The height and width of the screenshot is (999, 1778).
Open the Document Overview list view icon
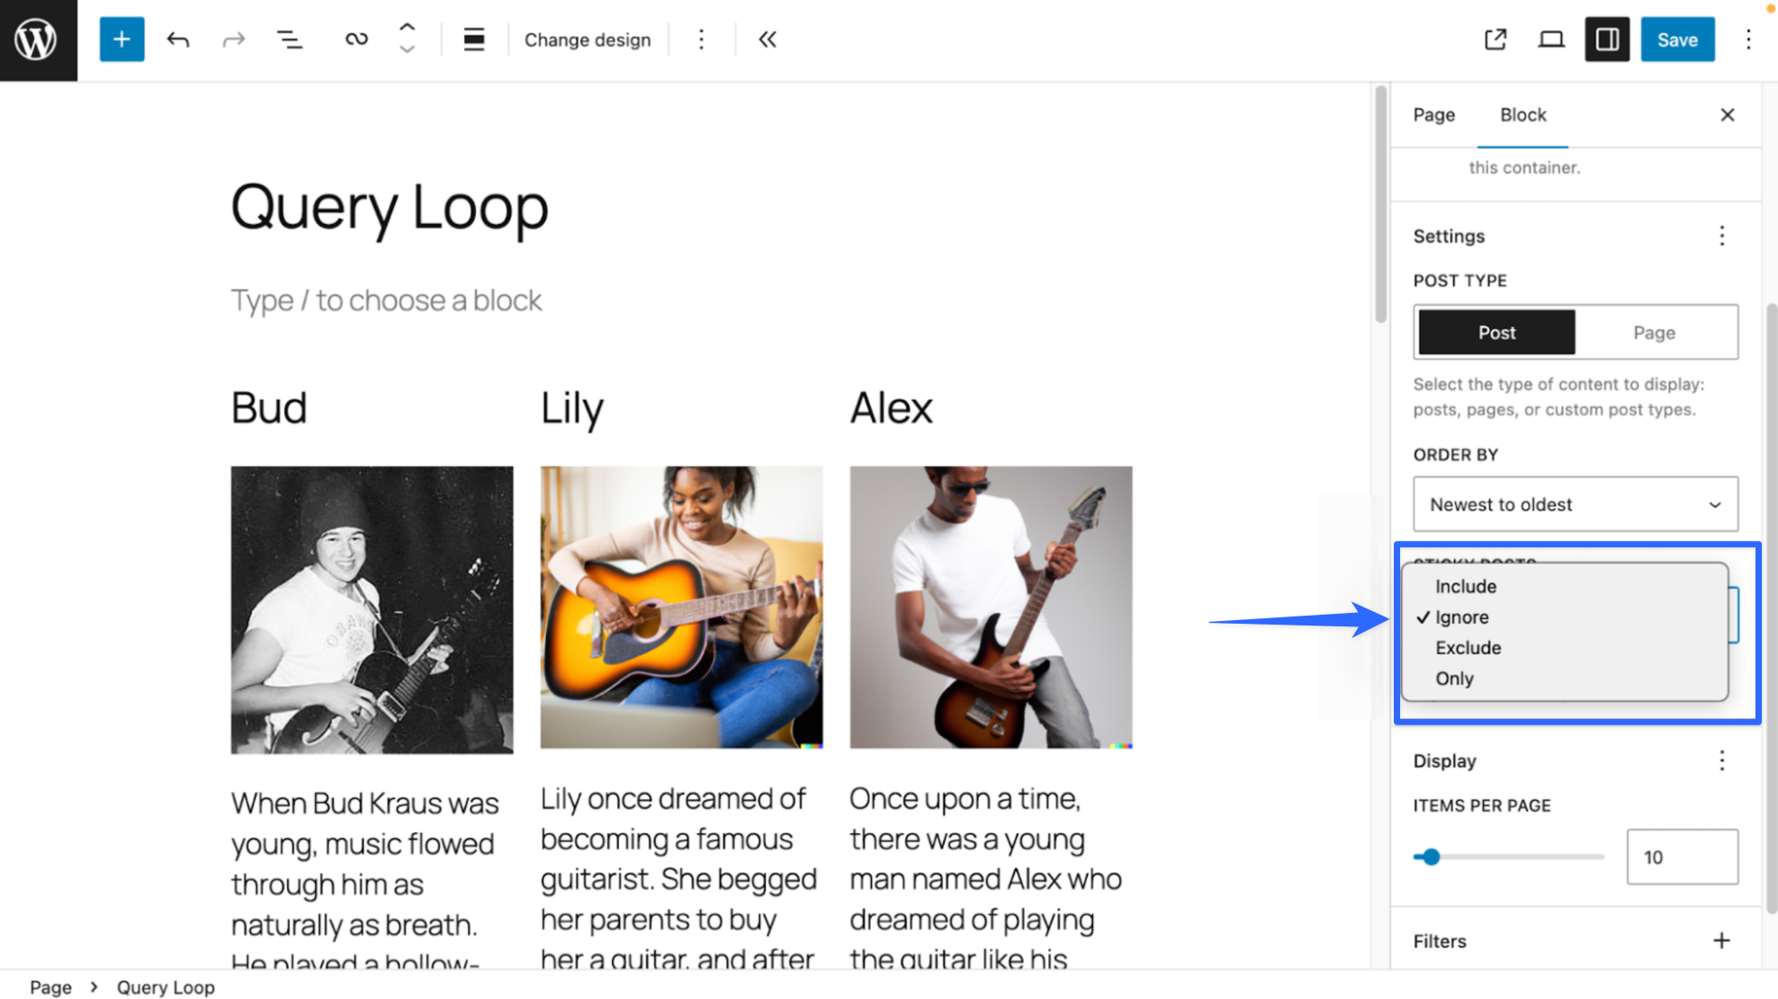point(289,40)
